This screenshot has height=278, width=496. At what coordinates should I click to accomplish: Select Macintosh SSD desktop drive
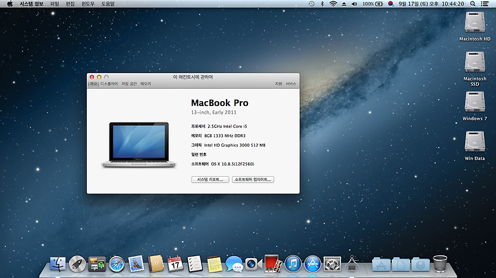click(475, 69)
